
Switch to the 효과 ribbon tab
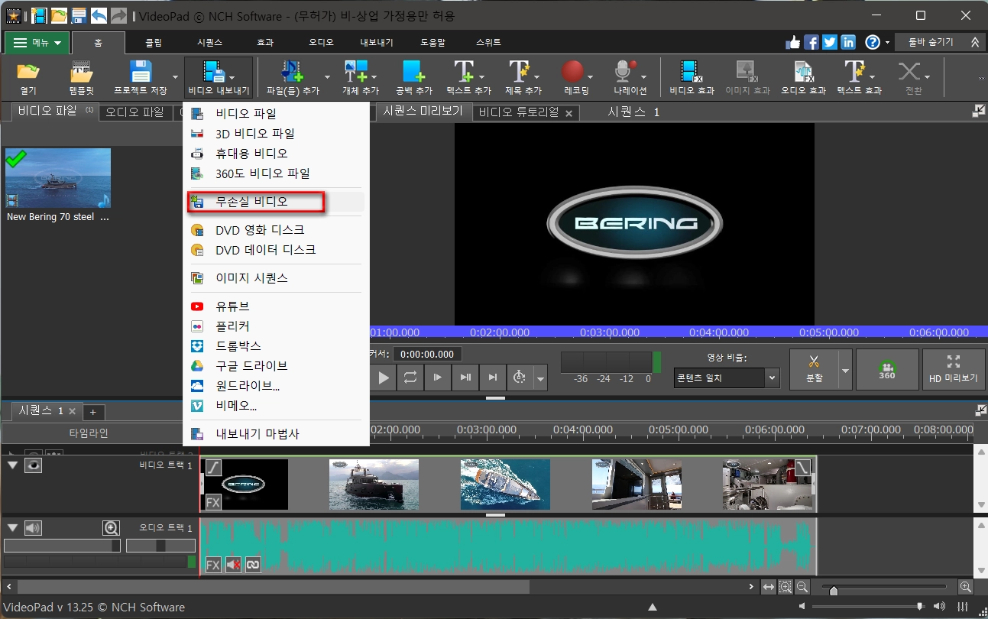[265, 43]
